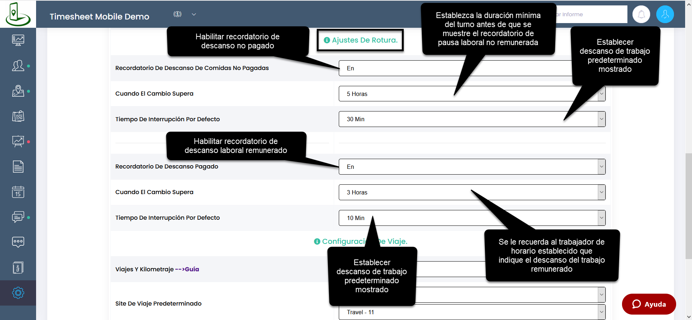Click the notification bell icon
This screenshot has width=692, height=320.
641,14
